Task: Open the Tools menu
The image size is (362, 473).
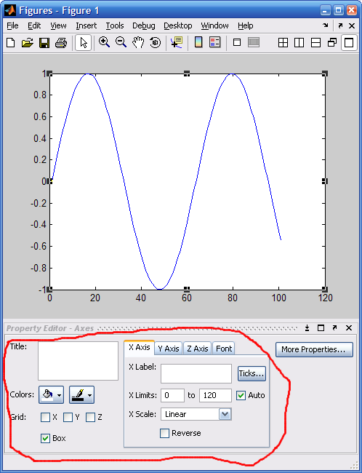Action: [115, 25]
